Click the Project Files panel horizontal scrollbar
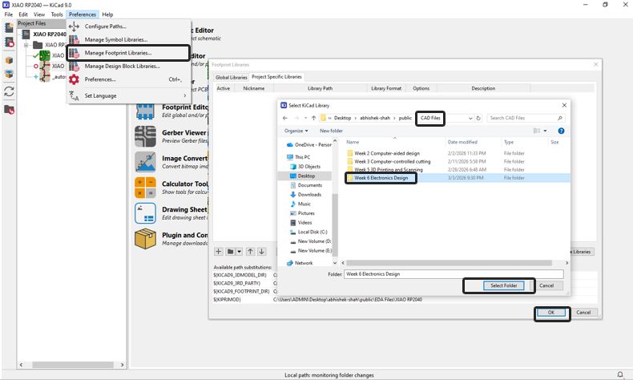 (x=73, y=365)
